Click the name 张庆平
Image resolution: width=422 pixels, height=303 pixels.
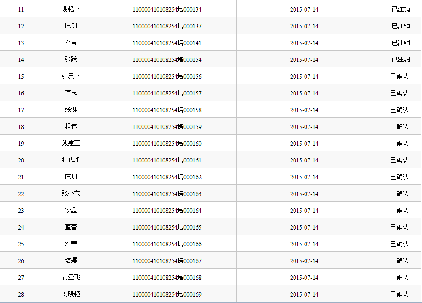(71, 77)
